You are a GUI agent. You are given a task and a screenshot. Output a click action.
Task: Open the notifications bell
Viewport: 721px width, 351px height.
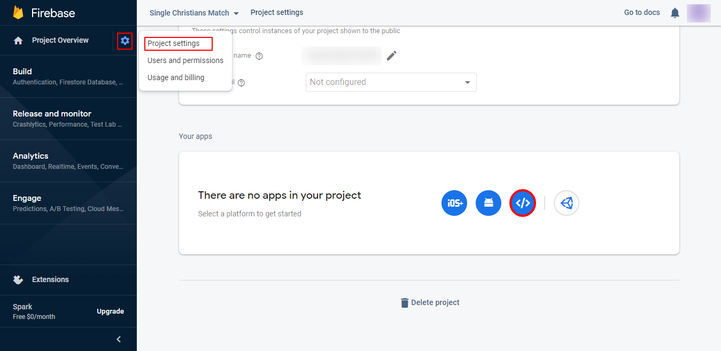click(675, 13)
